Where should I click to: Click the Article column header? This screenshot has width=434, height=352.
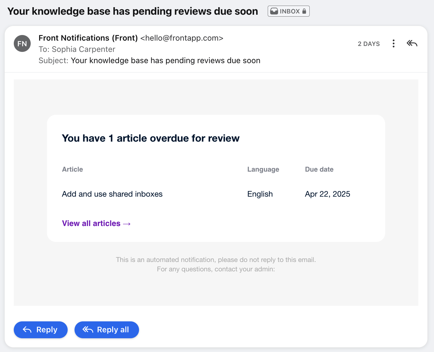pos(72,169)
